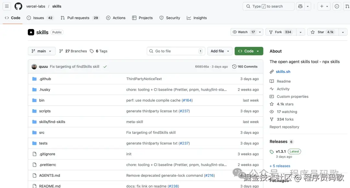Open commit message Fix targeting of findSkills skill
Viewport: 350px width, 188px height.
(x=75, y=67)
